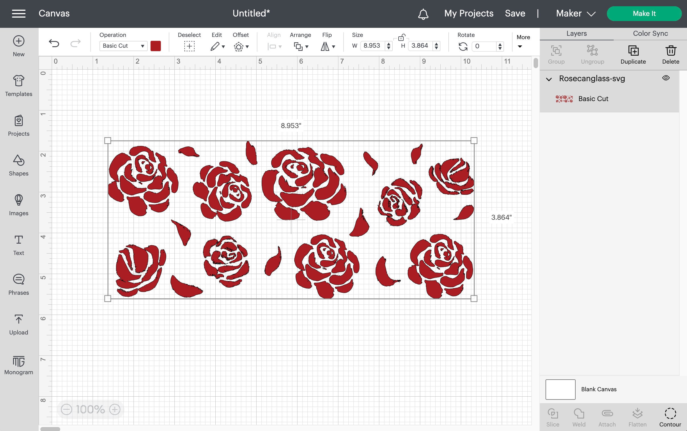Image resolution: width=687 pixels, height=431 pixels.
Task: Open notifications bell
Action: click(x=423, y=14)
